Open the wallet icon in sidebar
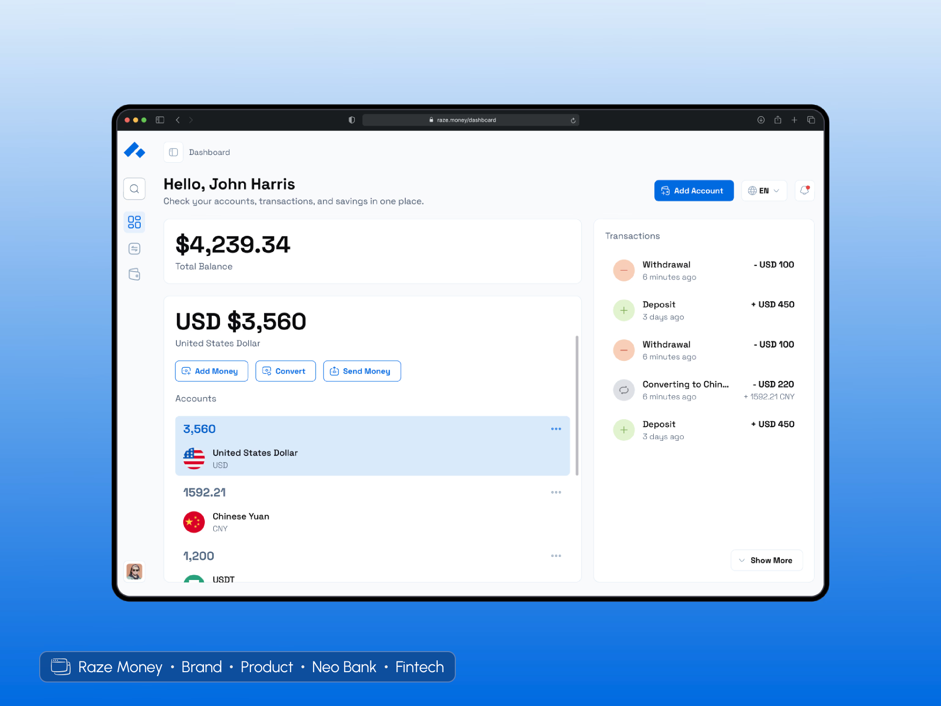The width and height of the screenshot is (941, 706). (134, 274)
